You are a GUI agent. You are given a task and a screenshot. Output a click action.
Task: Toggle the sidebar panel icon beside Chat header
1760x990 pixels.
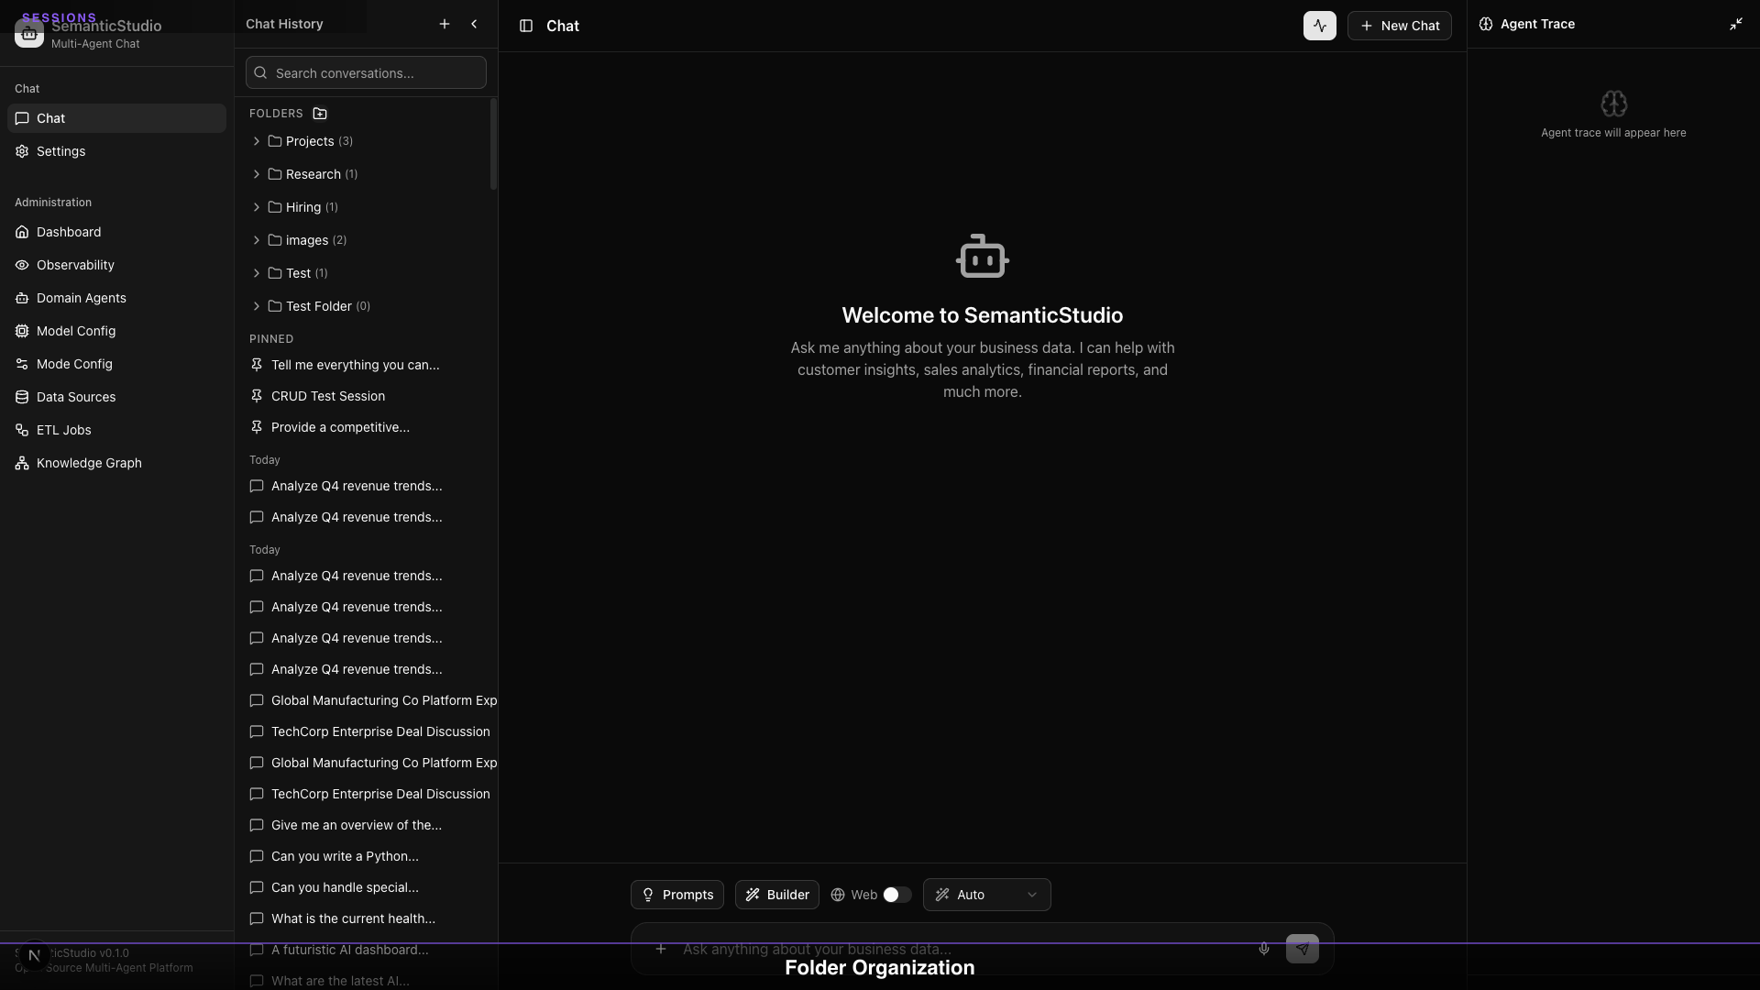(x=527, y=26)
